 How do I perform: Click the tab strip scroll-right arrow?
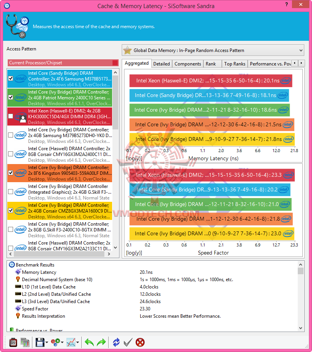coord(302,63)
